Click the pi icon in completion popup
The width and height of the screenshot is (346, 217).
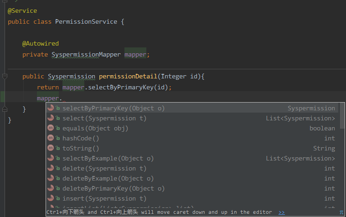point(341,212)
